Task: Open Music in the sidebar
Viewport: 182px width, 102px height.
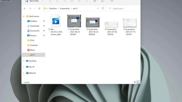Action: pyautogui.click(x=32, y=50)
